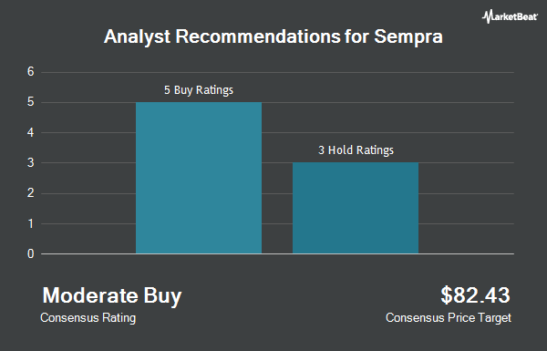
Task: Click the 3 Hold Ratings bar
Action: pyautogui.click(x=356, y=208)
